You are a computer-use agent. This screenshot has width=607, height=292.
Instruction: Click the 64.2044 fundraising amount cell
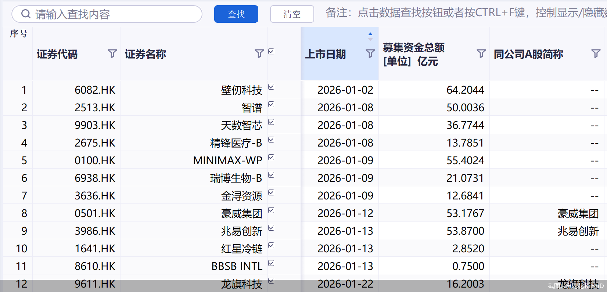click(x=465, y=90)
